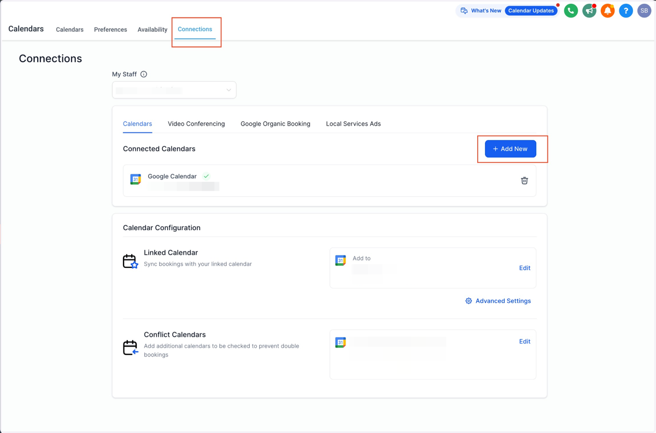
Task: Open the Preferences tab
Action: click(110, 30)
